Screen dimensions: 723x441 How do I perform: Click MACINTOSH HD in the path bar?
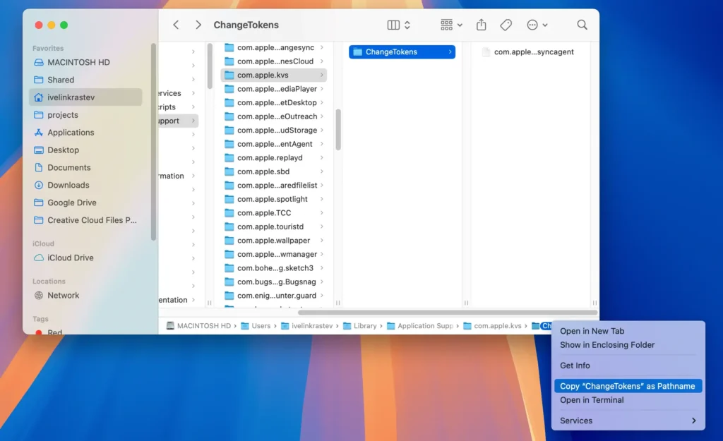(198, 326)
